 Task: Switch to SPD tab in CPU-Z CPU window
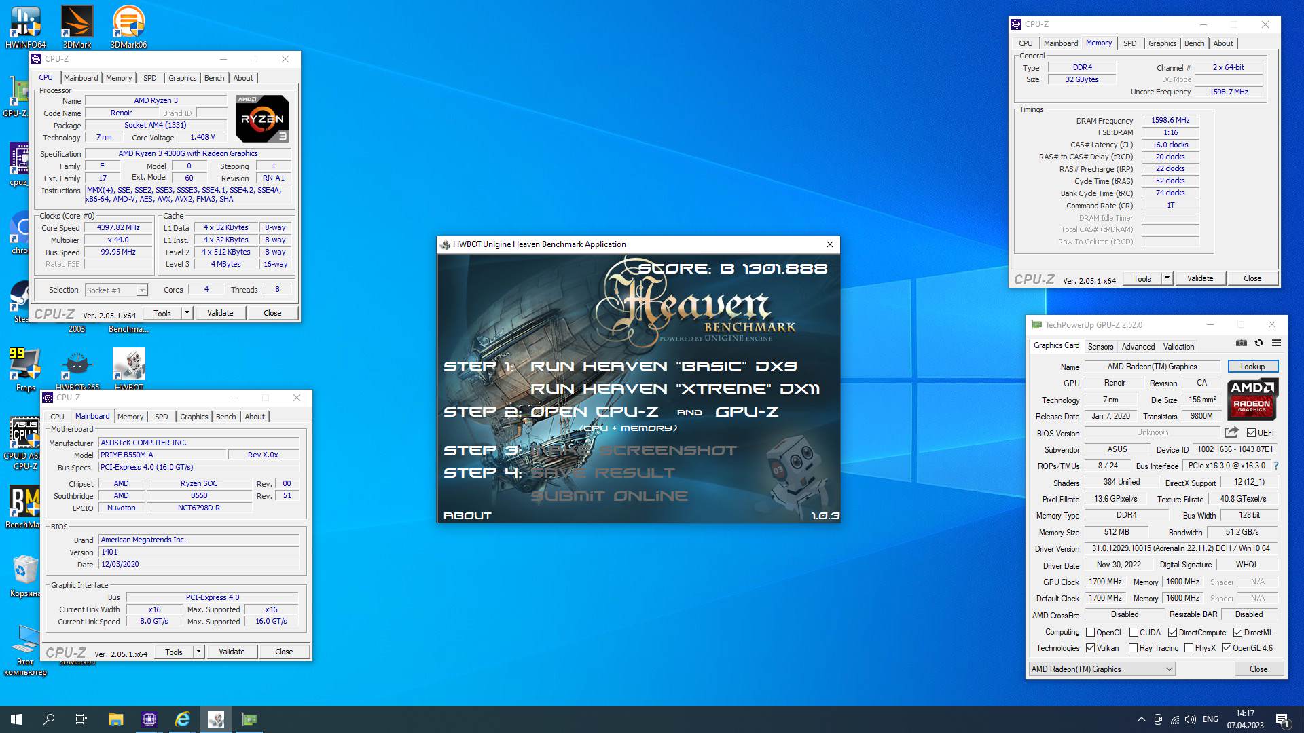pos(150,78)
